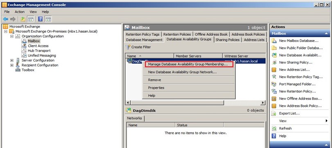
Task: Click the DagDimdik row icon in list
Action: 129,61
